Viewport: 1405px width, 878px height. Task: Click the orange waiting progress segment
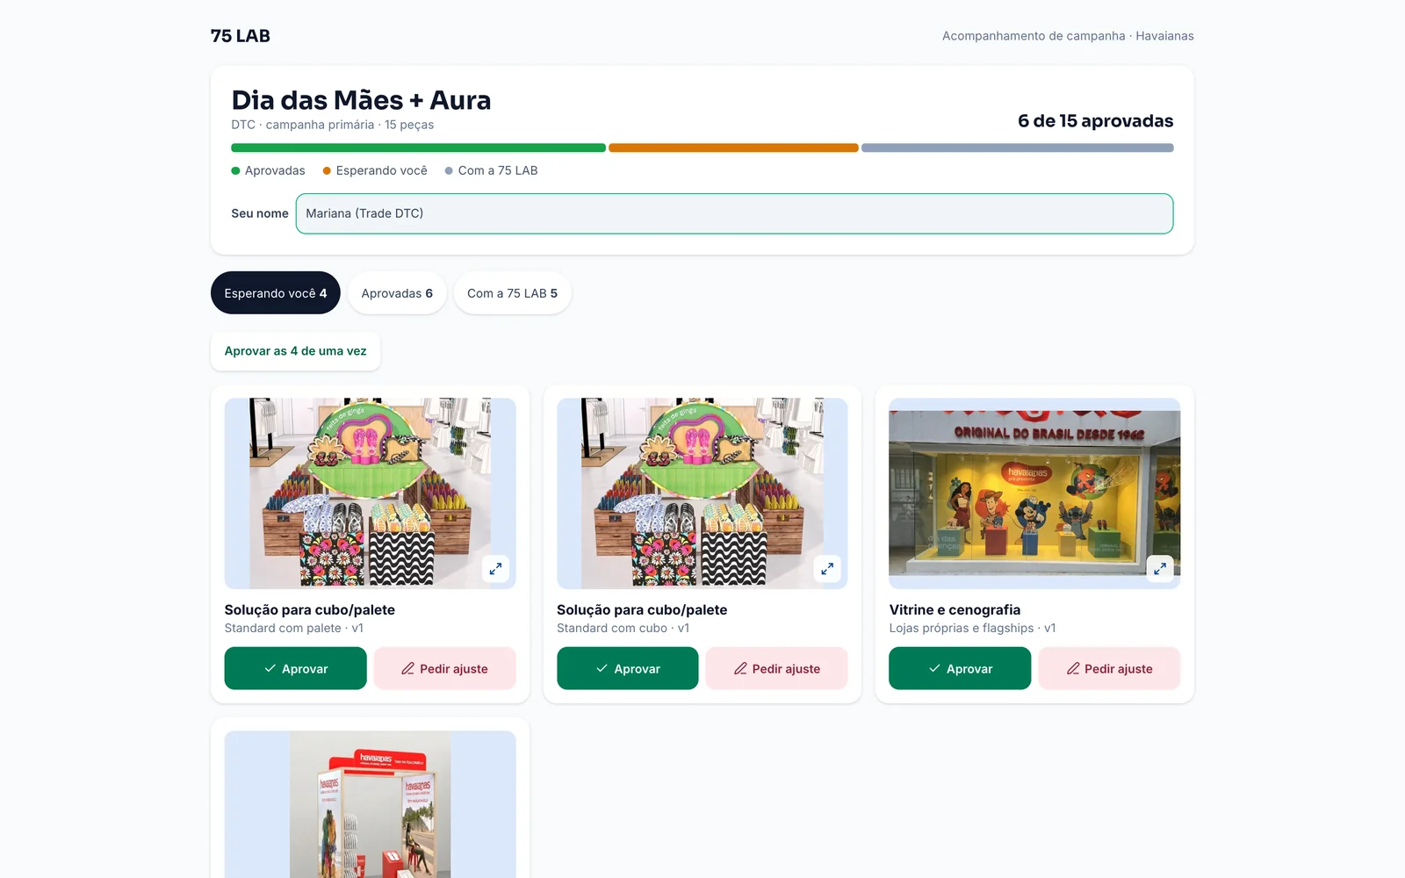(733, 148)
